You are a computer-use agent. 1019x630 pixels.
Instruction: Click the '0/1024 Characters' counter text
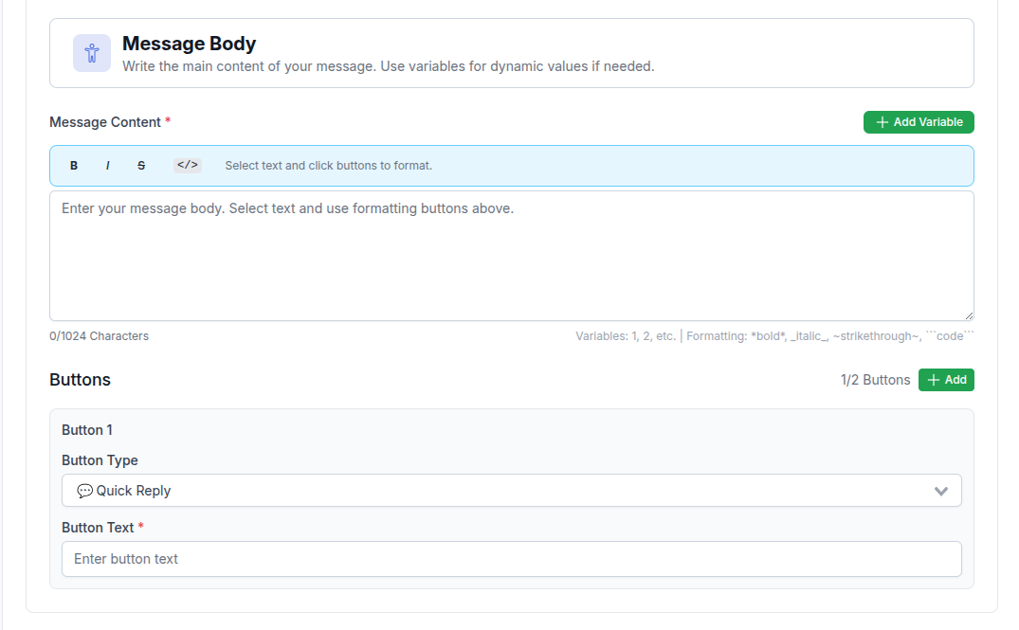click(99, 335)
